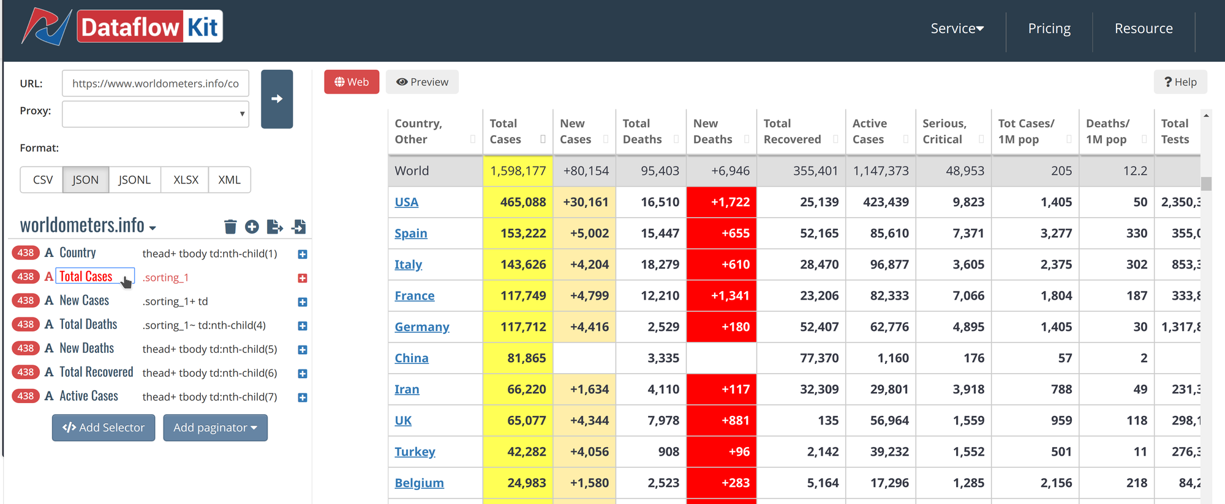1225x504 pixels.
Task: Open the Add paginator dropdown
Action: point(215,428)
